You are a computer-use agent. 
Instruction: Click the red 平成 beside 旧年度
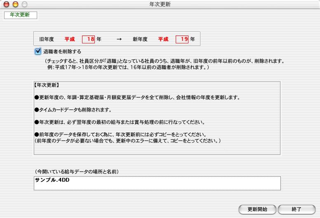[70, 39]
